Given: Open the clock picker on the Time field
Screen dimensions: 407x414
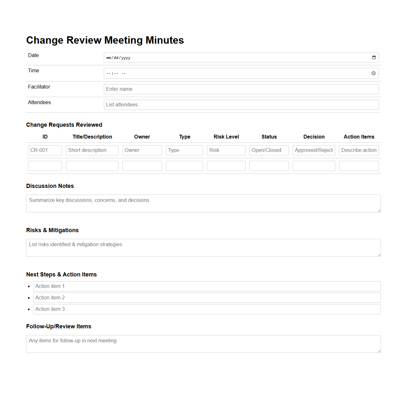Looking at the screenshot, I should point(374,73).
